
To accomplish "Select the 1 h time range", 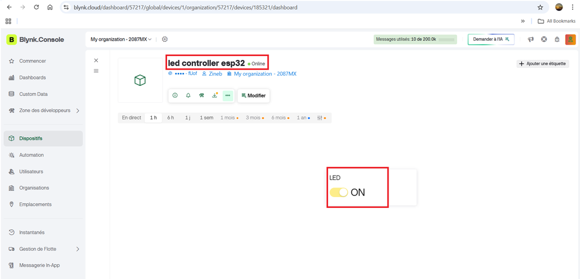I will (153, 117).
